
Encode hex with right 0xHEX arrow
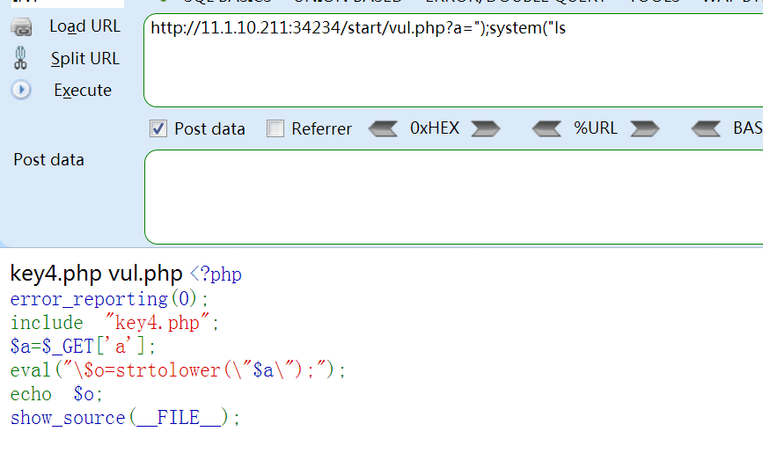pyautogui.click(x=485, y=129)
